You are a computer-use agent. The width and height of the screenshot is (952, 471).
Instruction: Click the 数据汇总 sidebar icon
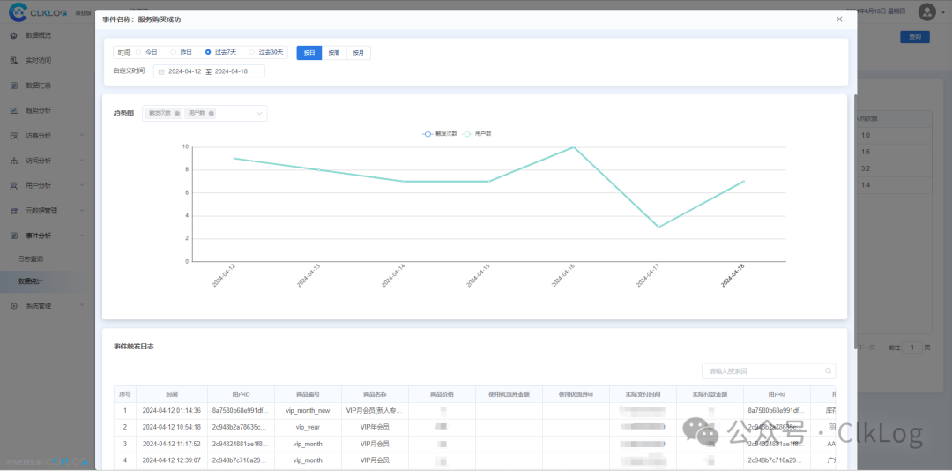[14, 85]
